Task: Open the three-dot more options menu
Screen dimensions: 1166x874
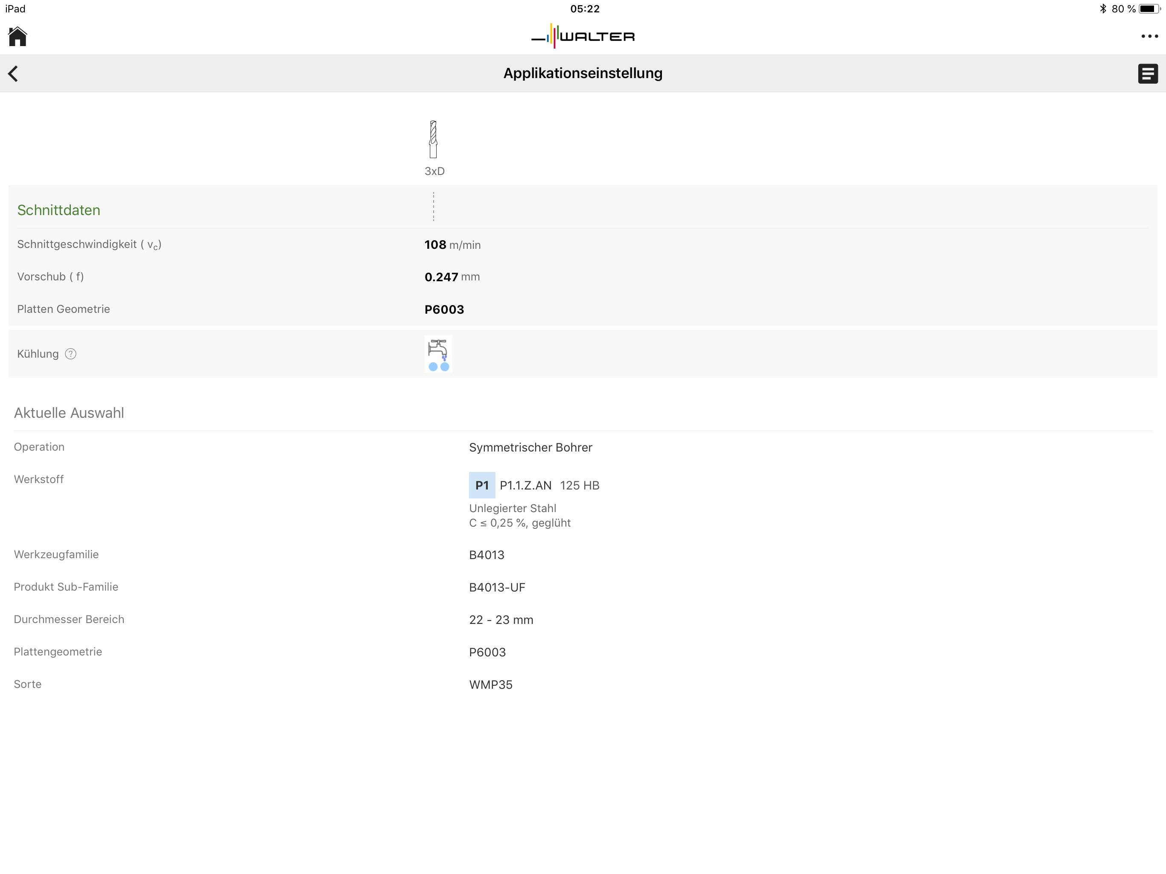Action: [1149, 36]
